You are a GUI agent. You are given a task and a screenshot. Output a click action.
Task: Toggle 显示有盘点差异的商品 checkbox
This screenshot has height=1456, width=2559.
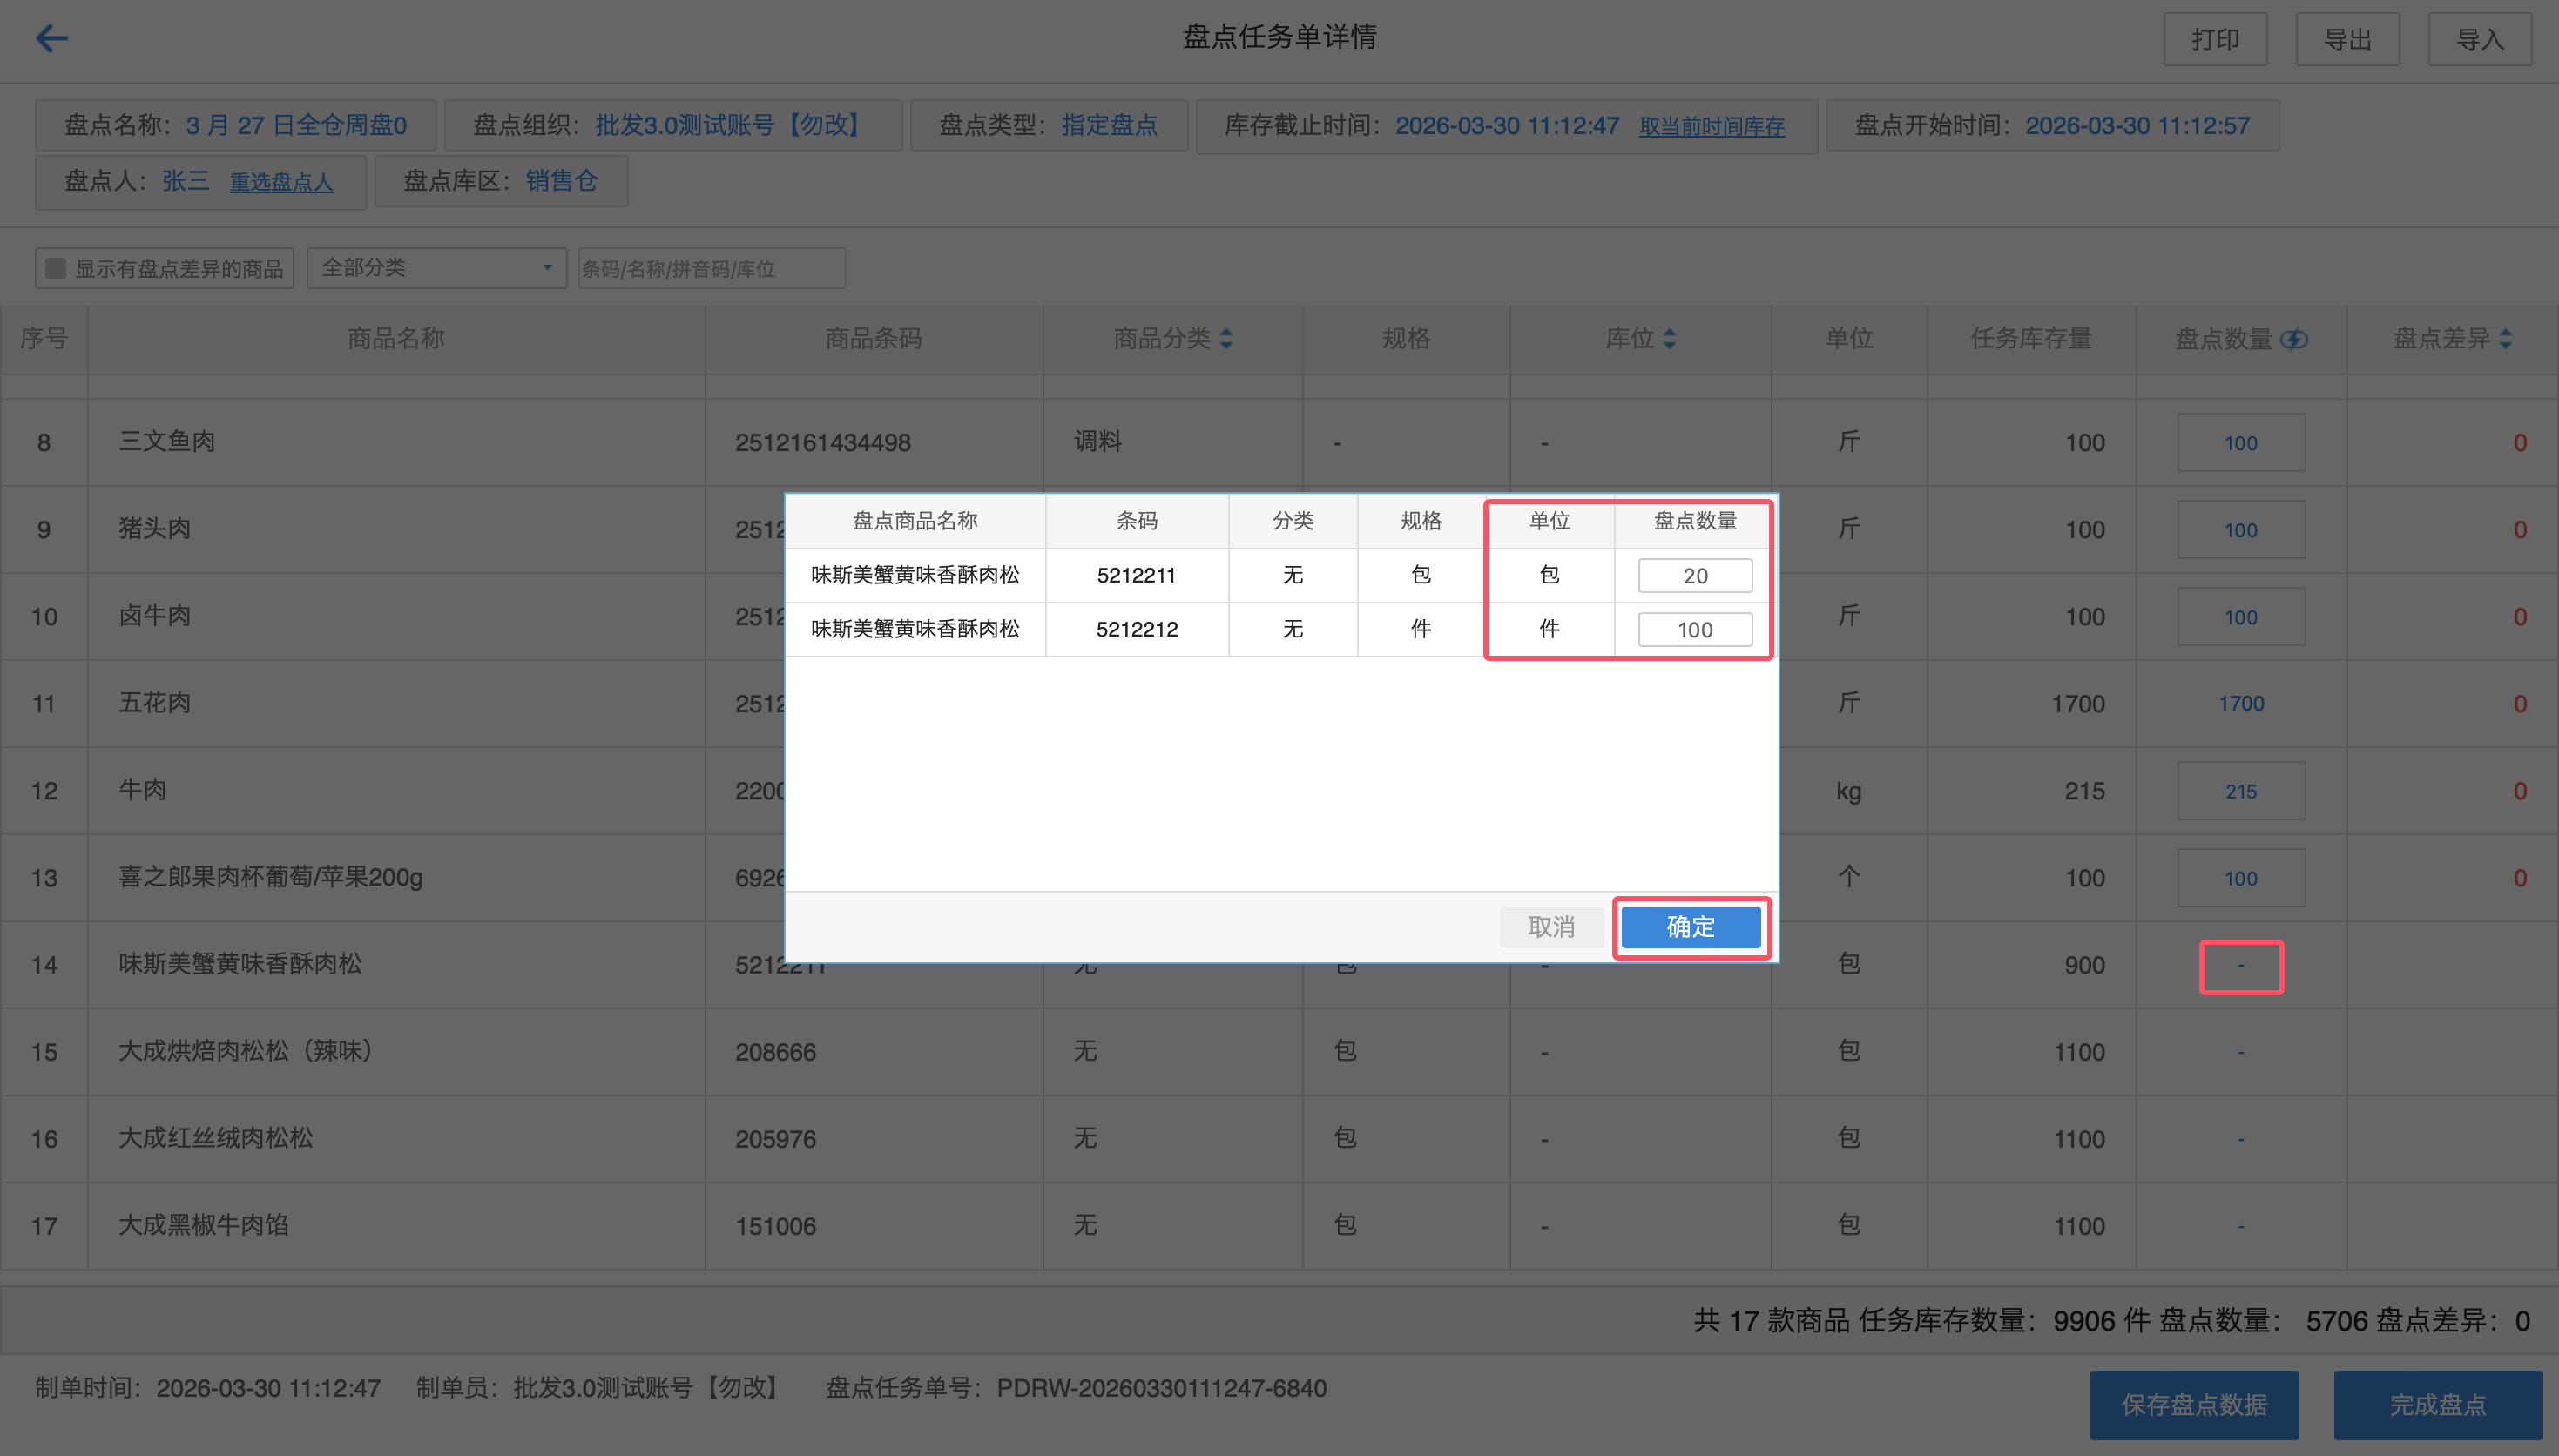pyautogui.click(x=57, y=268)
